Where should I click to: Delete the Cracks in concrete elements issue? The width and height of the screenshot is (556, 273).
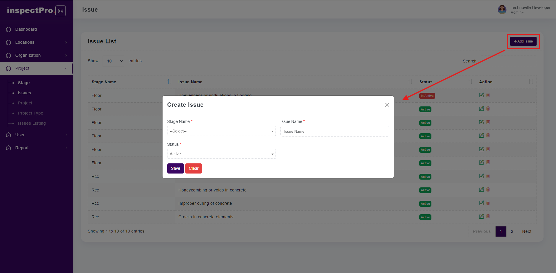[x=488, y=217]
